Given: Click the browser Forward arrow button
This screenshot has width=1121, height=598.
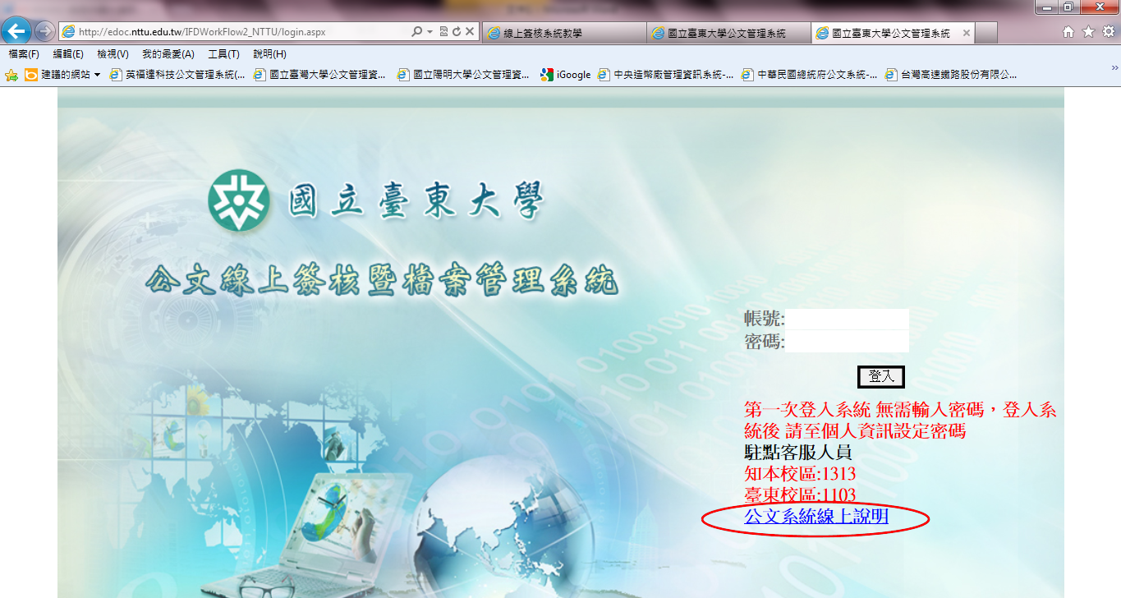Looking at the screenshot, I should 45,32.
